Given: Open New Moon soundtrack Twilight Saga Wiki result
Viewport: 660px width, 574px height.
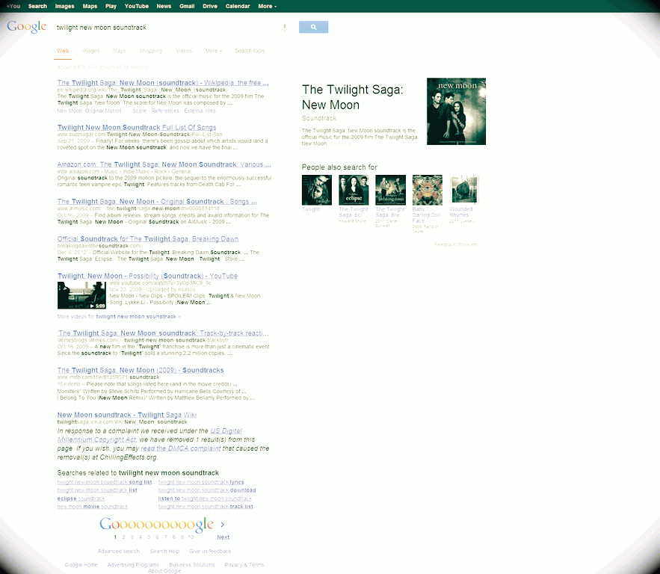Looking at the screenshot, I should tap(127, 415).
